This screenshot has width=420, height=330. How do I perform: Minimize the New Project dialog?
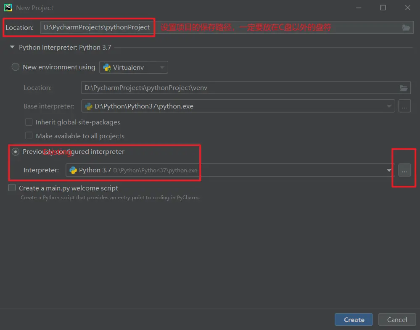(358, 8)
